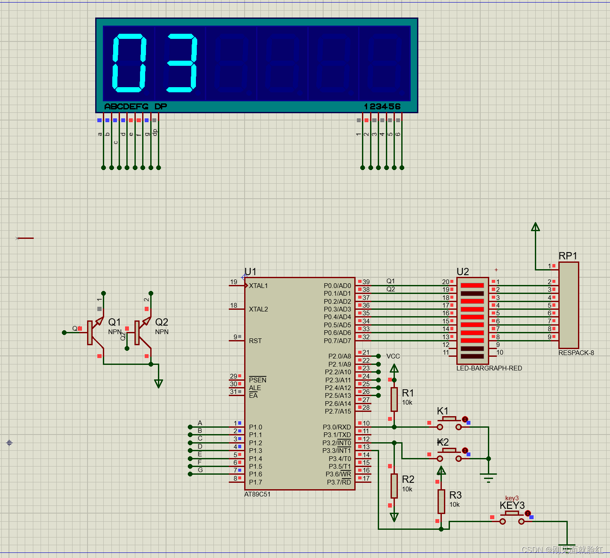Click the lit digit 0 on display
The width and height of the screenshot is (610, 558).
click(129, 63)
